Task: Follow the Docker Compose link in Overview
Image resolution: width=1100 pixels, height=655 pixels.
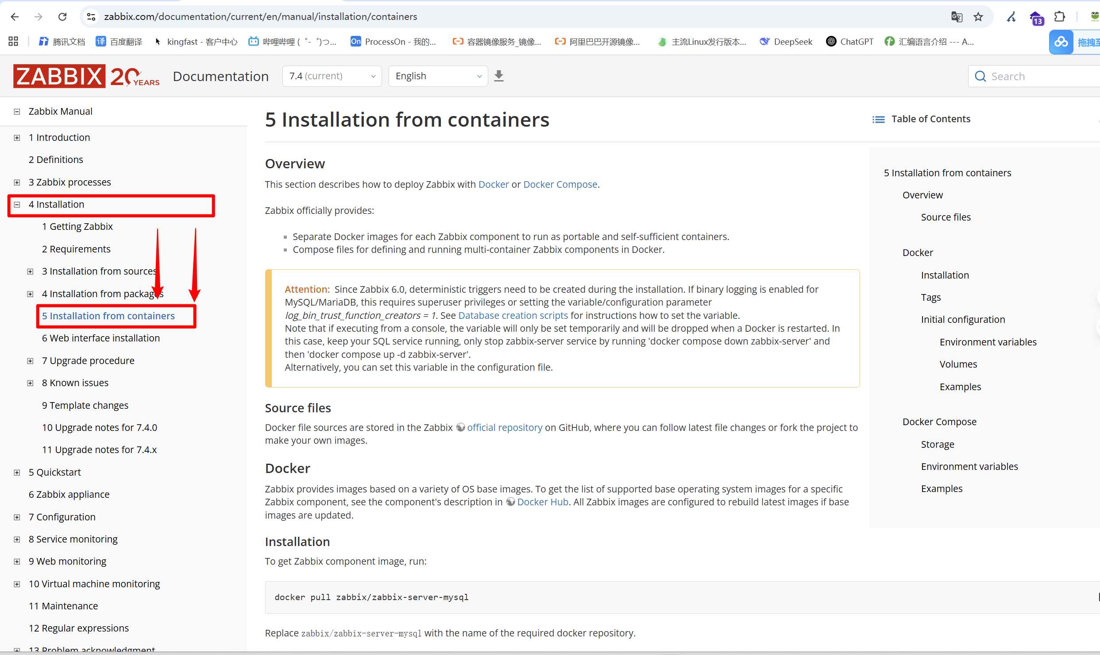Action: point(560,185)
